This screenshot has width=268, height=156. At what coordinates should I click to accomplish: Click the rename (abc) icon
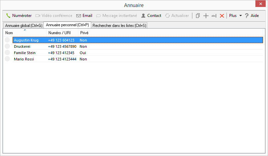click(x=214, y=16)
